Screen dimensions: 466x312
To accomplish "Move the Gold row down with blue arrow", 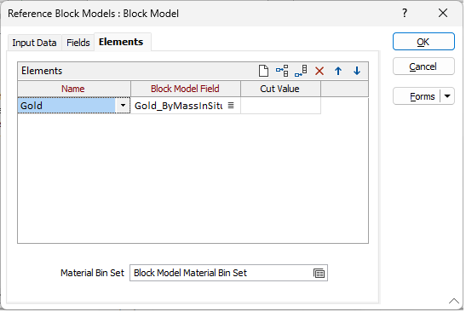I will [357, 71].
